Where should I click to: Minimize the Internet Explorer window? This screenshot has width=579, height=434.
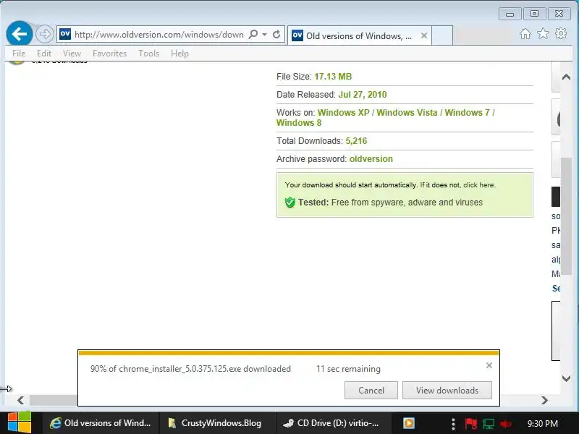point(510,14)
